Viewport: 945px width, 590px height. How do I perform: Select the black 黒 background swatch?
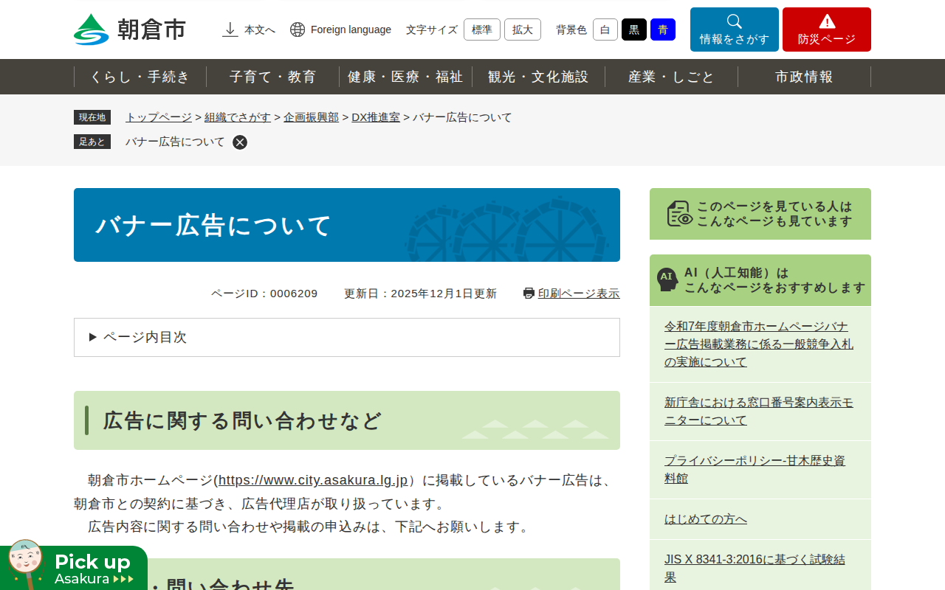(633, 29)
